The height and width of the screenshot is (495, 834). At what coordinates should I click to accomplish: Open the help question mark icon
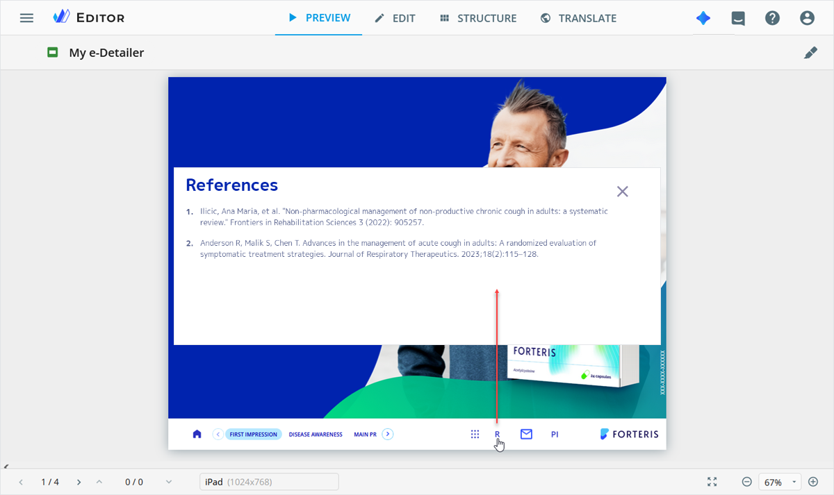(772, 18)
